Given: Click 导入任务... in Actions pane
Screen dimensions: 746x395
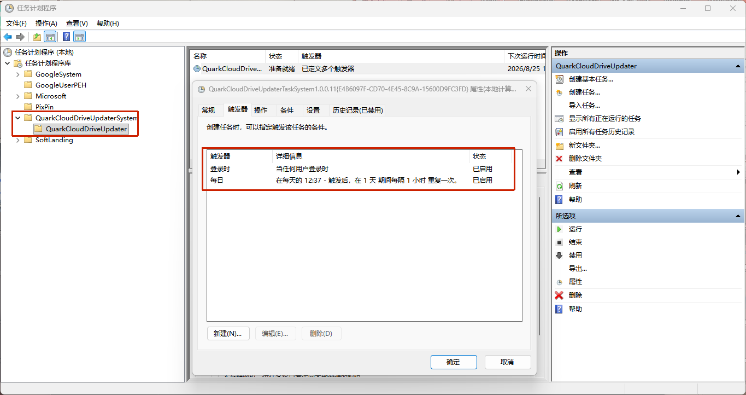Looking at the screenshot, I should tap(584, 106).
